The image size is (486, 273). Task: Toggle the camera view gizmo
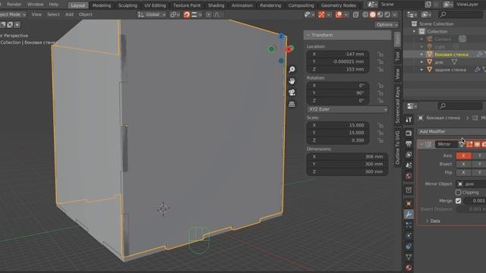coord(292,93)
